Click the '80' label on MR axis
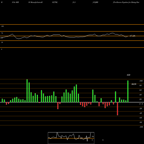This screenshot has height=144, width=144. point(141,86)
